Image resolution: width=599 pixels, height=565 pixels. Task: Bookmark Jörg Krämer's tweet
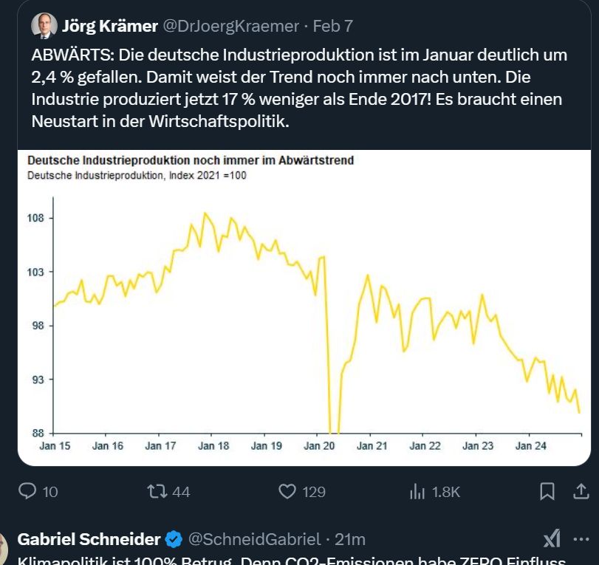(x=547, y=491)
